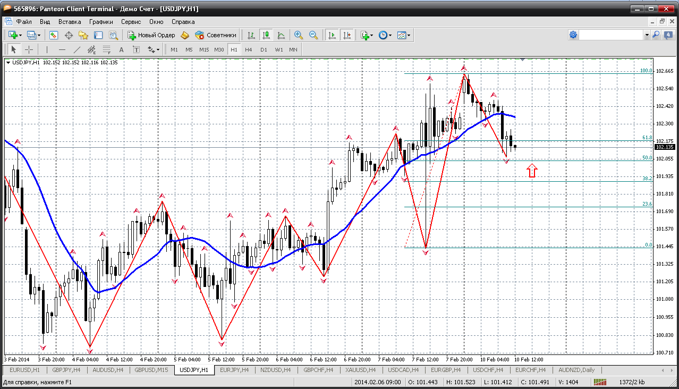The height and width of the screenshot is (389, 679).
Task: Switch to Candlesticks chart mode
Action: click(266, 35)
